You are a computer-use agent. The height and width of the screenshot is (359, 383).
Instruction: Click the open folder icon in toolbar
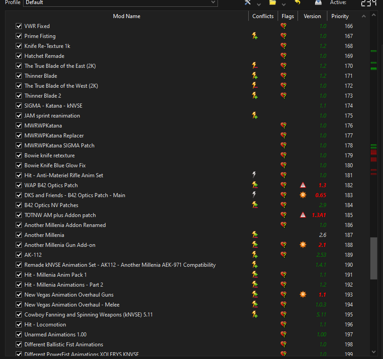pos(273,2)
